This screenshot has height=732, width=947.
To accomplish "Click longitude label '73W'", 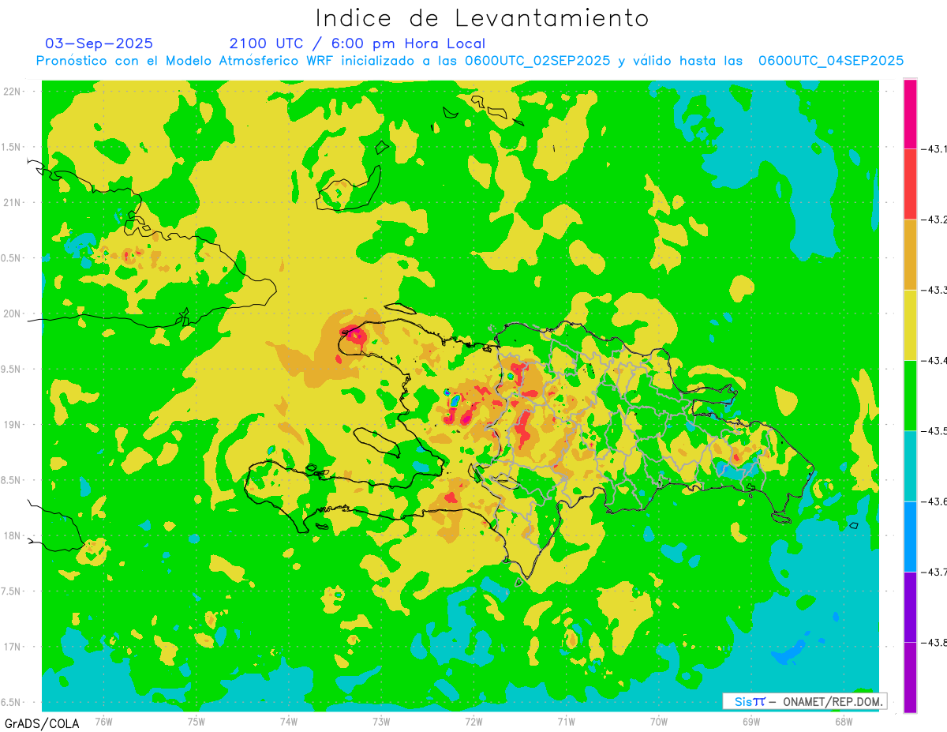I will coord(381,722).
